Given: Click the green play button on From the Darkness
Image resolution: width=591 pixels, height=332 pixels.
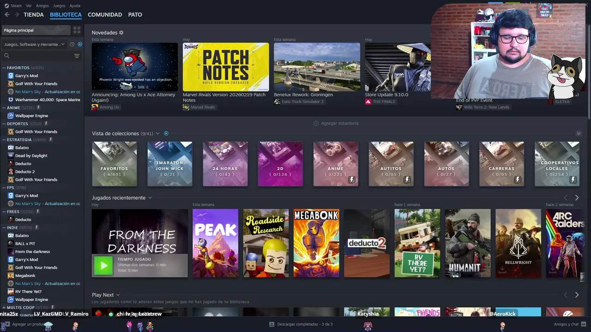Looking at the screenshot, I should 103,265.
